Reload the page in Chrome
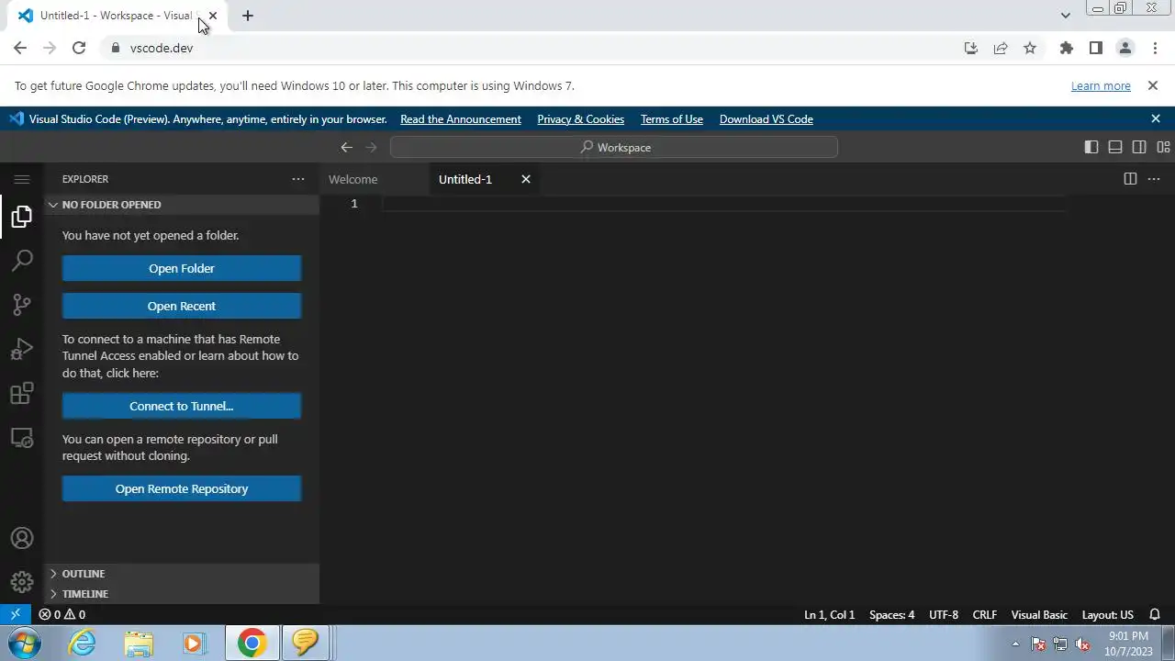The height and width of the screenshot is (661, 1175). [79, 48]
